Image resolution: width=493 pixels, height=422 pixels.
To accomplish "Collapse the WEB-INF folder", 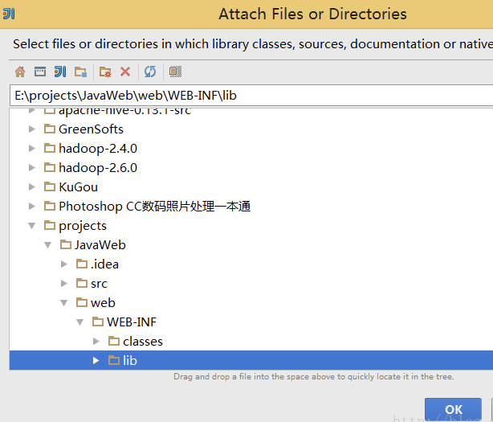I will point(79,322).
